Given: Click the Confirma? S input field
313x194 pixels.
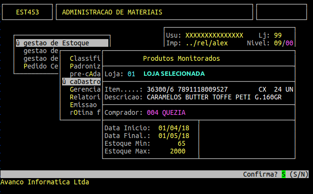Looking at the screenshot, I should point(284,174).
